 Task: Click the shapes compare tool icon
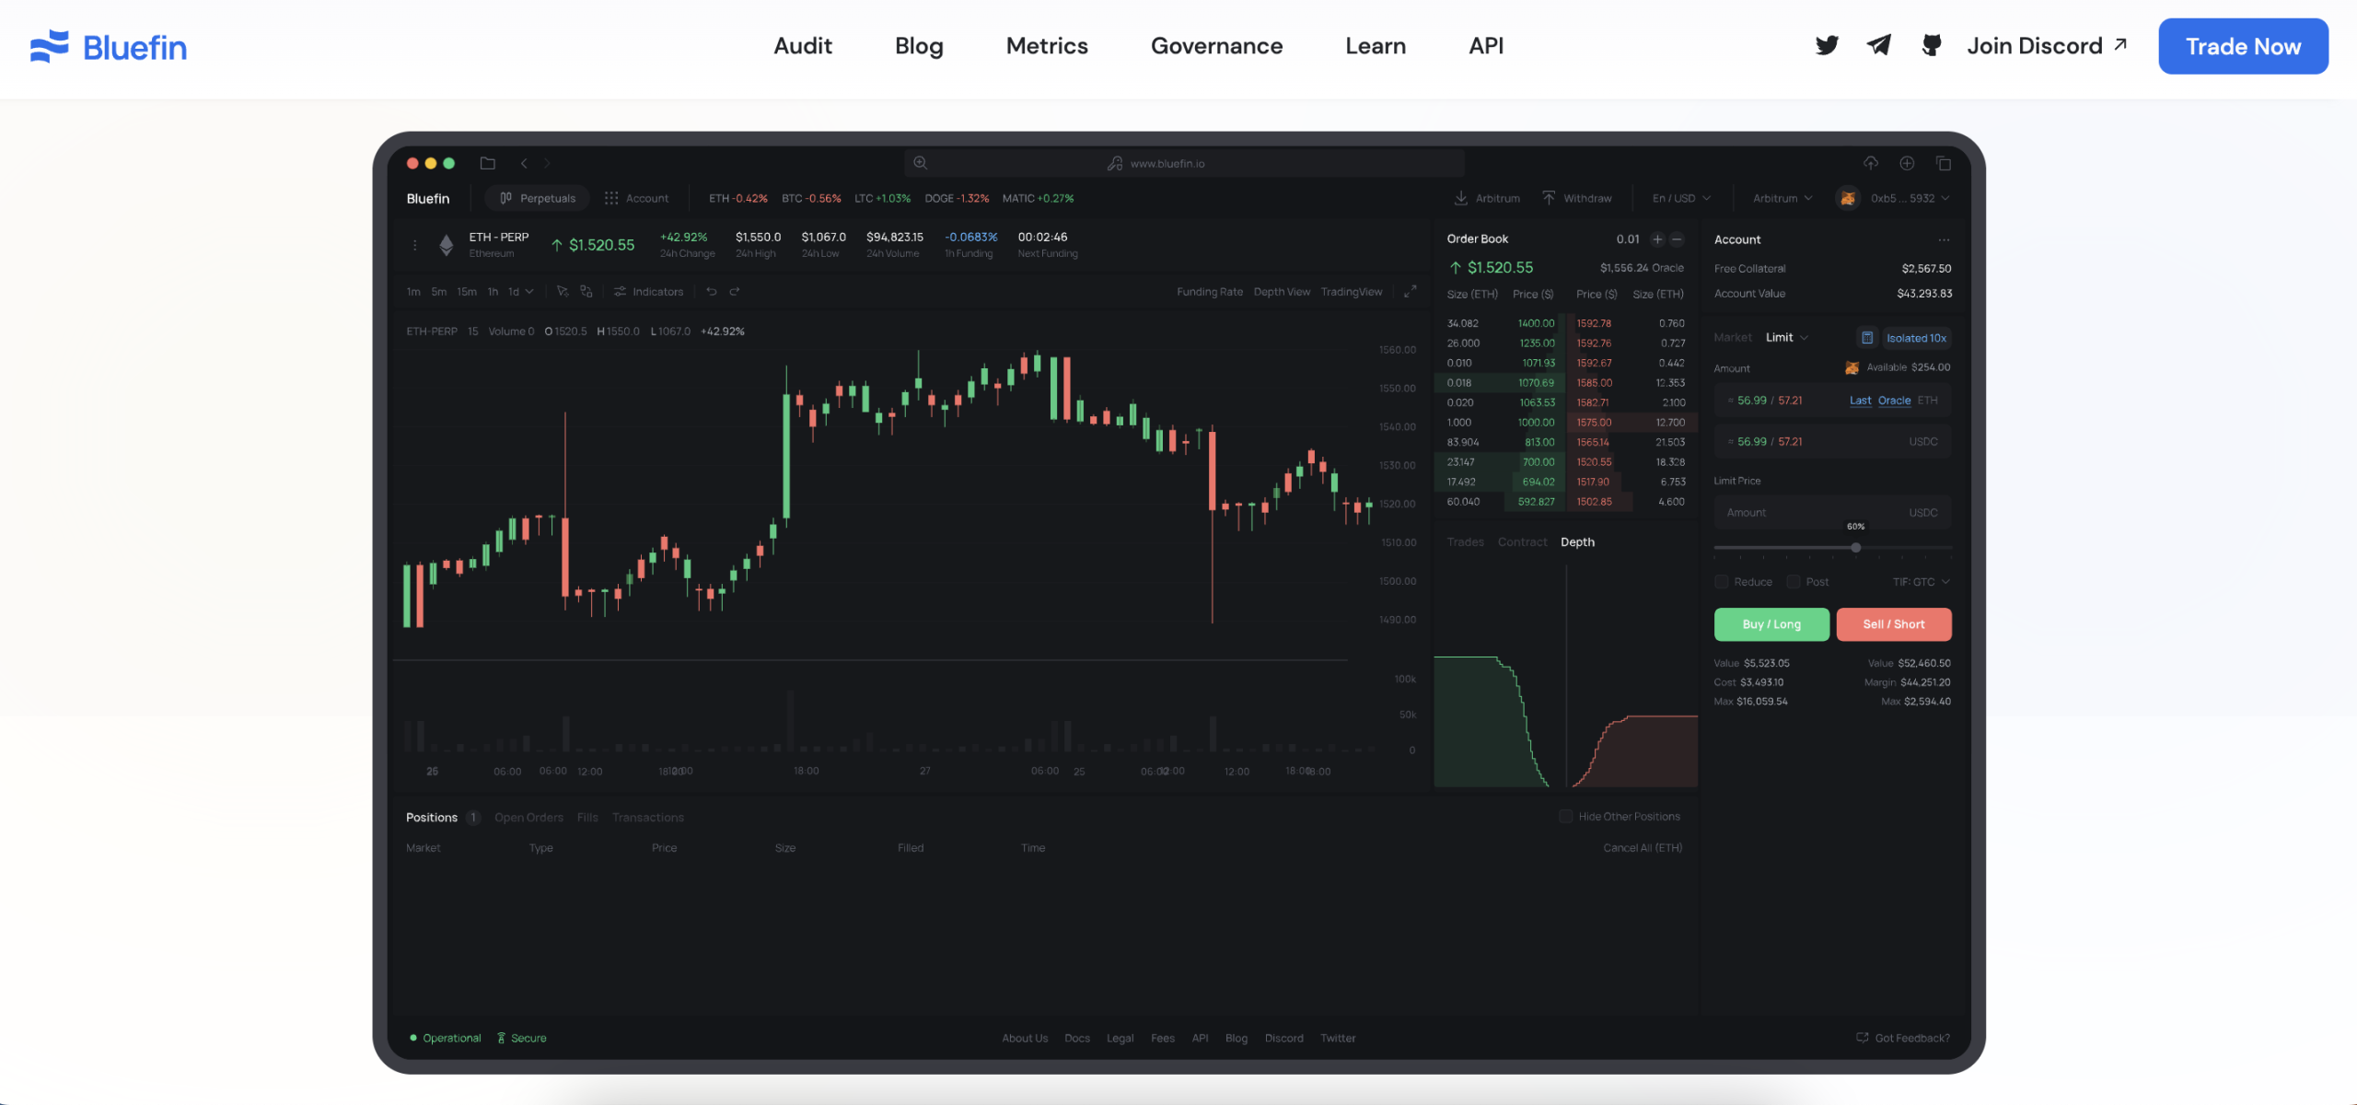pyautogui.click(x=586, y=292)
